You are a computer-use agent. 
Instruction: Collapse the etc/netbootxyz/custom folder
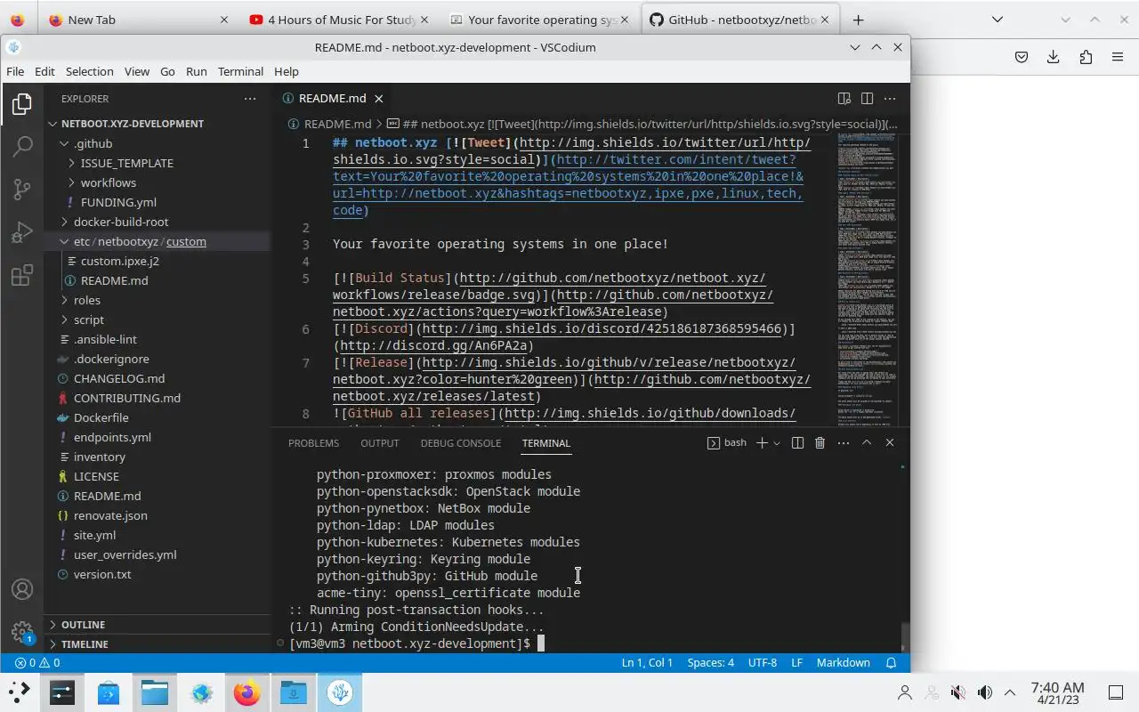point(158,241)
